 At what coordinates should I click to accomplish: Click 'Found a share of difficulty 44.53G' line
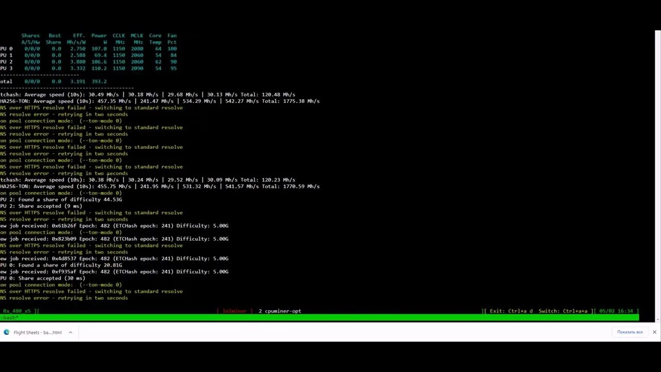click(61, 199)
